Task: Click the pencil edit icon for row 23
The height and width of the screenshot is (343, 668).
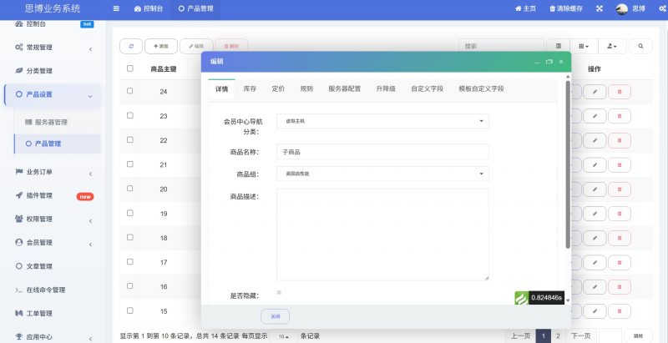Action: [595, 116]
